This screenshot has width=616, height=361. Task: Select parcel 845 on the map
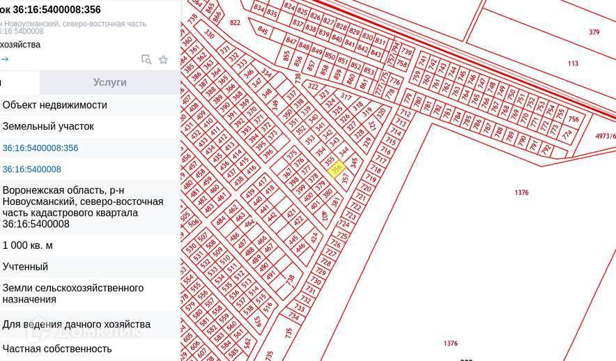263,30
